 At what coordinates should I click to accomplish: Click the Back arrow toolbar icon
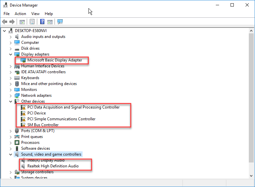click(5, 22)
